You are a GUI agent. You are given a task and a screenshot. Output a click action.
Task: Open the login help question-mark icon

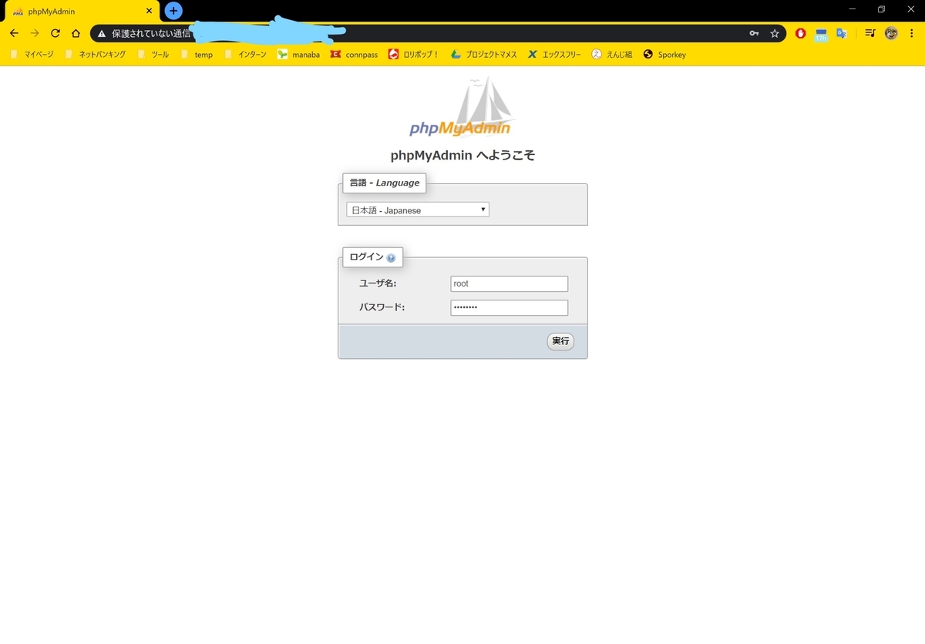[391, 258]
